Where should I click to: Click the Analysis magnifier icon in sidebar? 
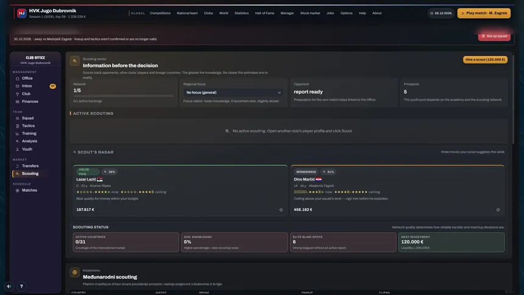[x=18, y=141]
